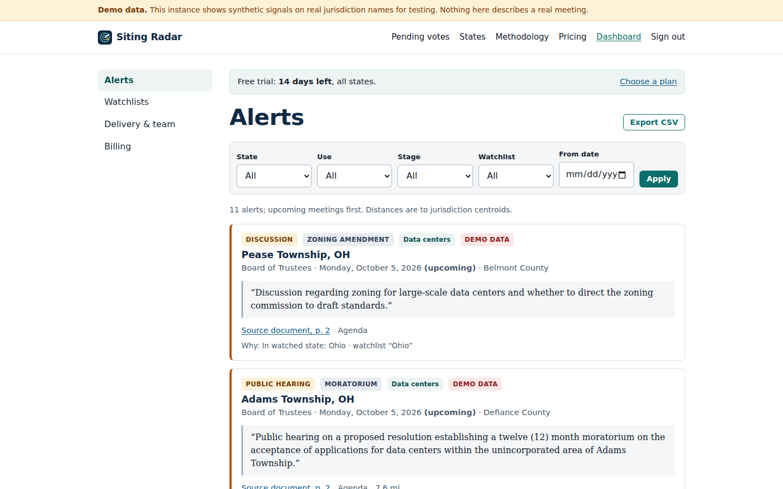Click the Siting Radar brand name
Image resolution: width=783 pixels, height=489 pixels.
149,37
